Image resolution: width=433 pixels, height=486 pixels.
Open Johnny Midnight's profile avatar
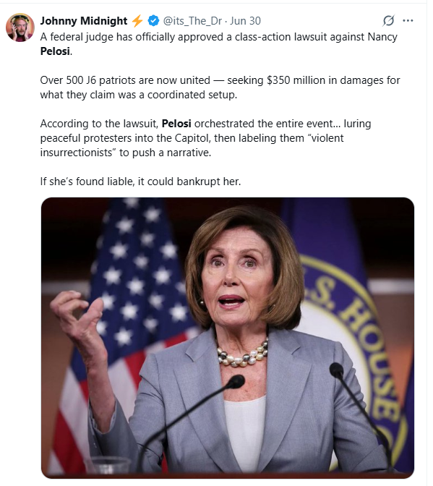20,27
